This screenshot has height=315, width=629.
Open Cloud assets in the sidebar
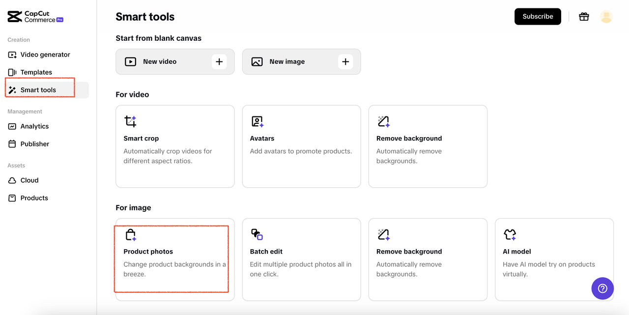tap(29, 180)
